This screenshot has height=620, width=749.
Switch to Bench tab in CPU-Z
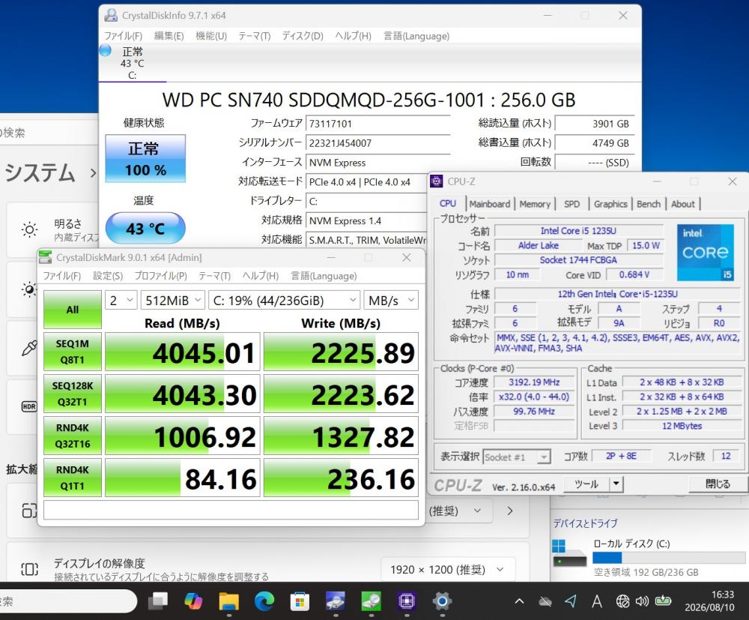[x=648, y=204]
